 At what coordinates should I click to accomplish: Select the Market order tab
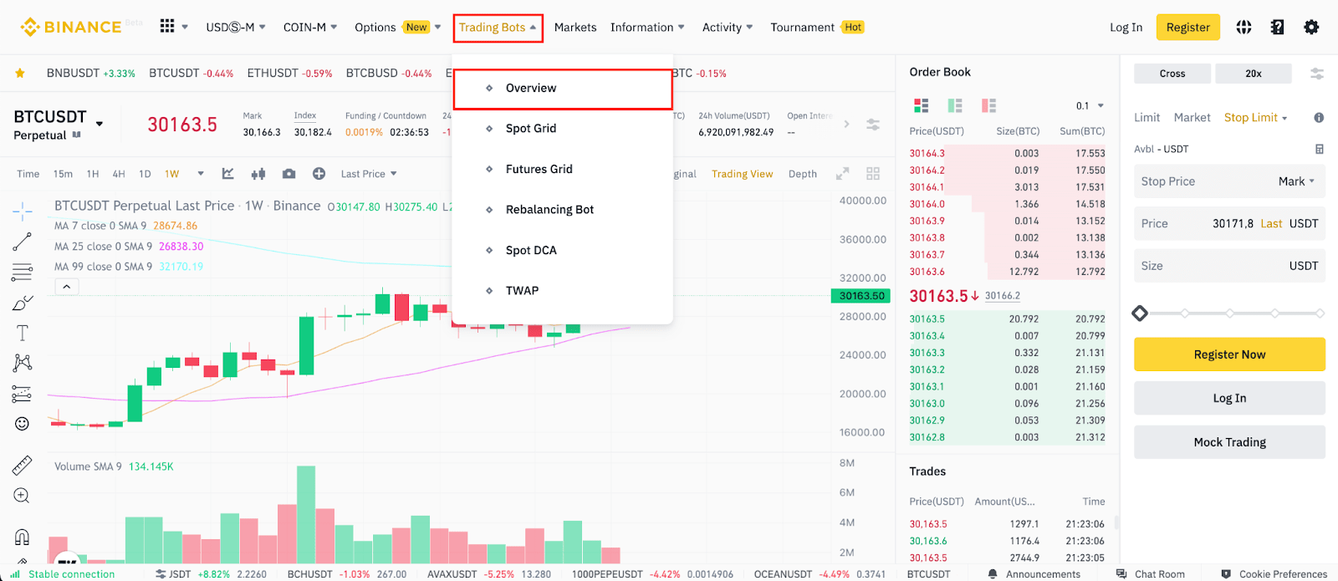(x=1192, y=118)
